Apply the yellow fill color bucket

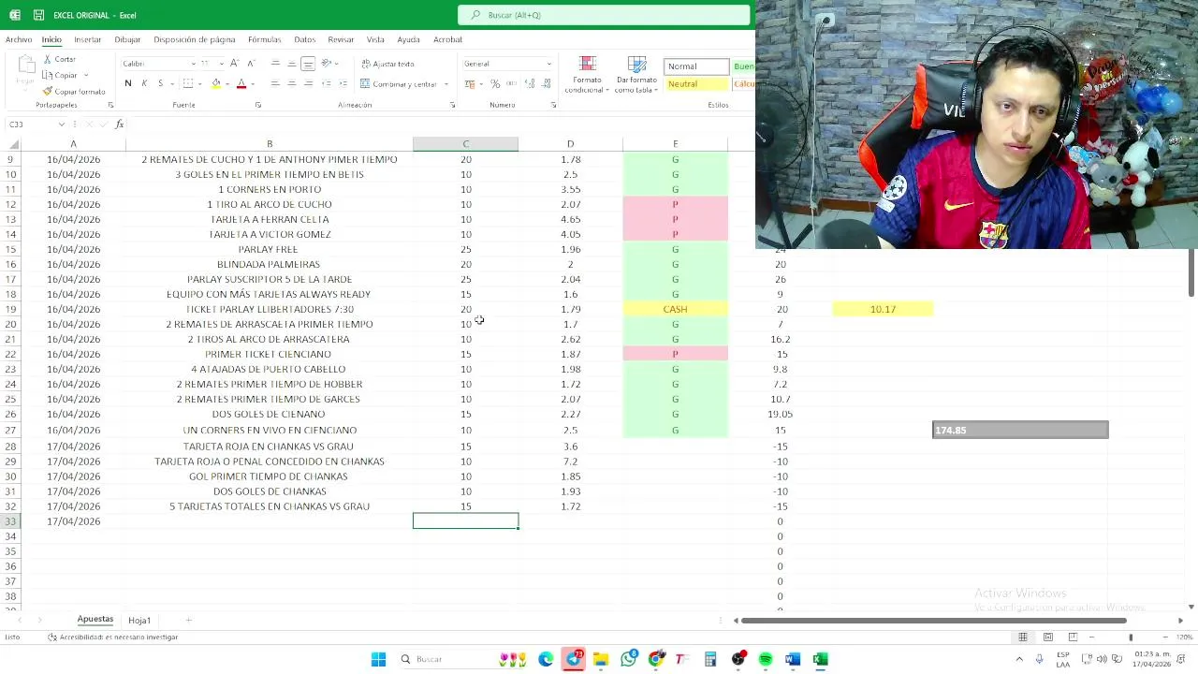coord(216,83)
